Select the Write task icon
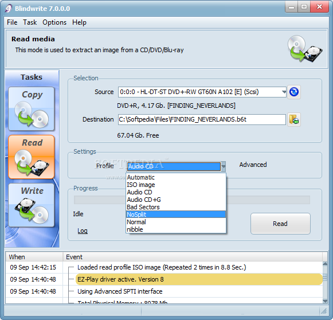 pyautogui.click(x=32, y=205)
